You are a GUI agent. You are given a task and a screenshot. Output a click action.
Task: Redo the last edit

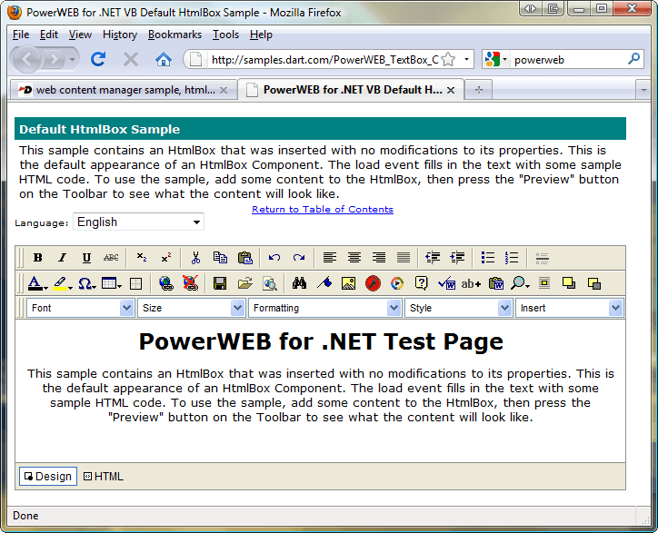click(299, 258)
